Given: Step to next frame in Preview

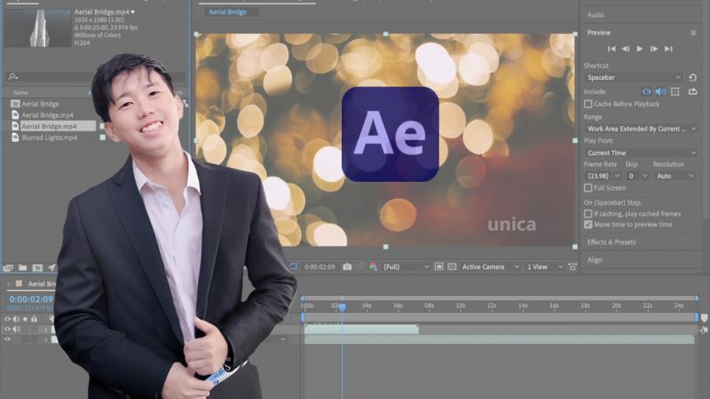Looking at the screenshot, I should point(654,49).
